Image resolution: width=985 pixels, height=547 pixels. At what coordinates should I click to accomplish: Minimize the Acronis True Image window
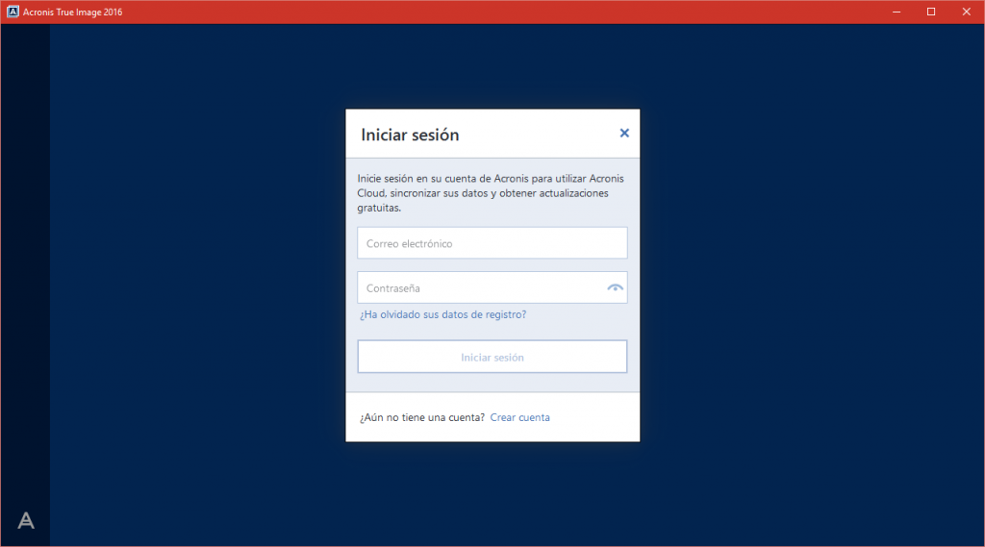897,12
